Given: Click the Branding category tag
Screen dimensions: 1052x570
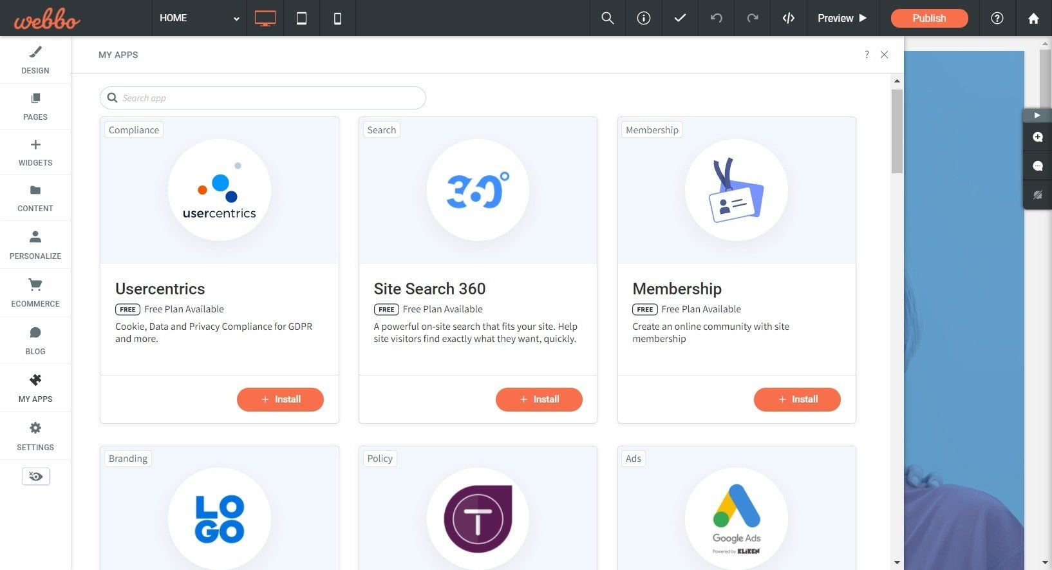Looking at the screenshot, I should 128,459.
